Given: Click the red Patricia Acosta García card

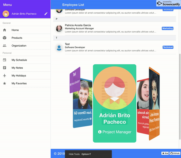Looking at the screenshot, I should click(x=143, y=106).
